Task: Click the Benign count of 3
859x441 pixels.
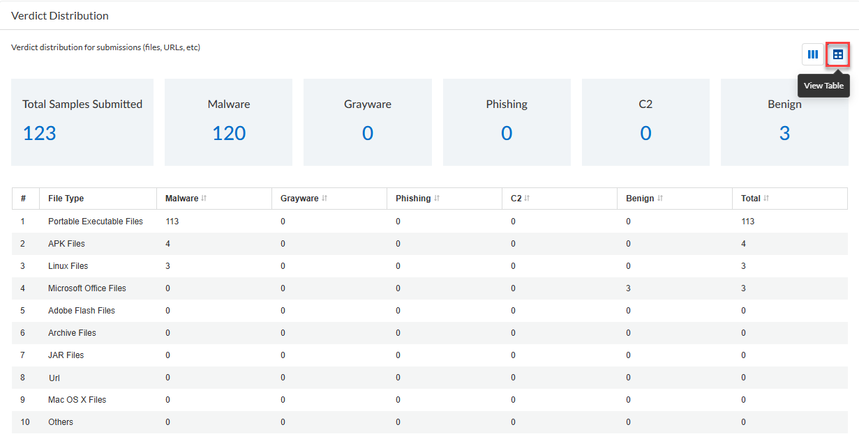Action: pyautogui.click(x=784, y=133)
